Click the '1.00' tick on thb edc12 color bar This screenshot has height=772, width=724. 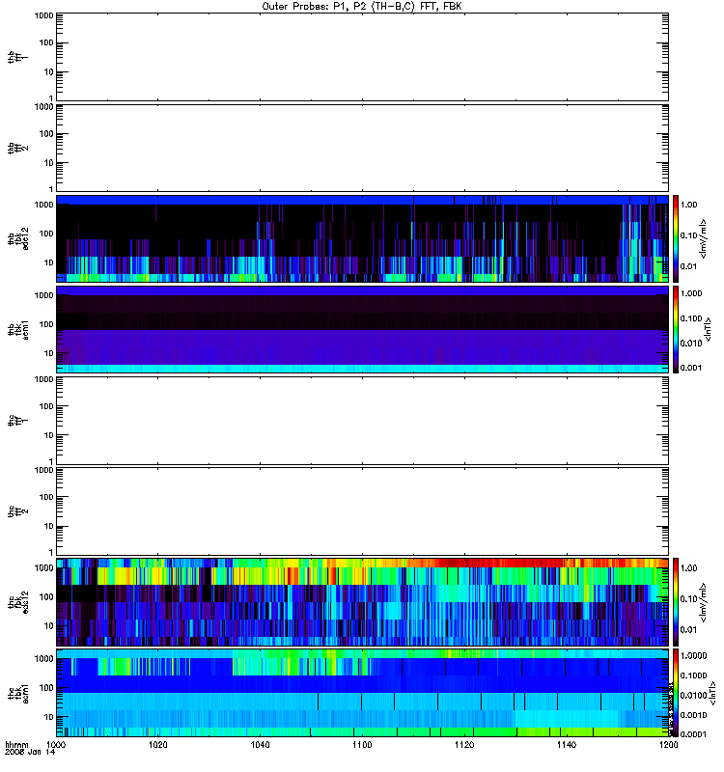[x=688, y=205]
